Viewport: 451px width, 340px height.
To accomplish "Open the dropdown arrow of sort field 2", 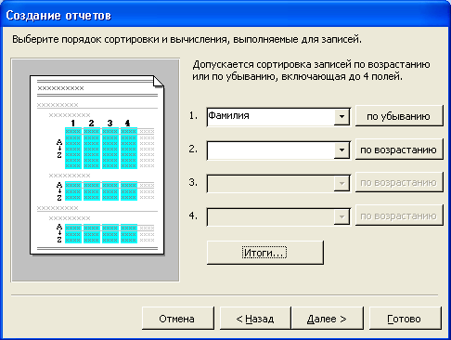I will coord(341,150).
